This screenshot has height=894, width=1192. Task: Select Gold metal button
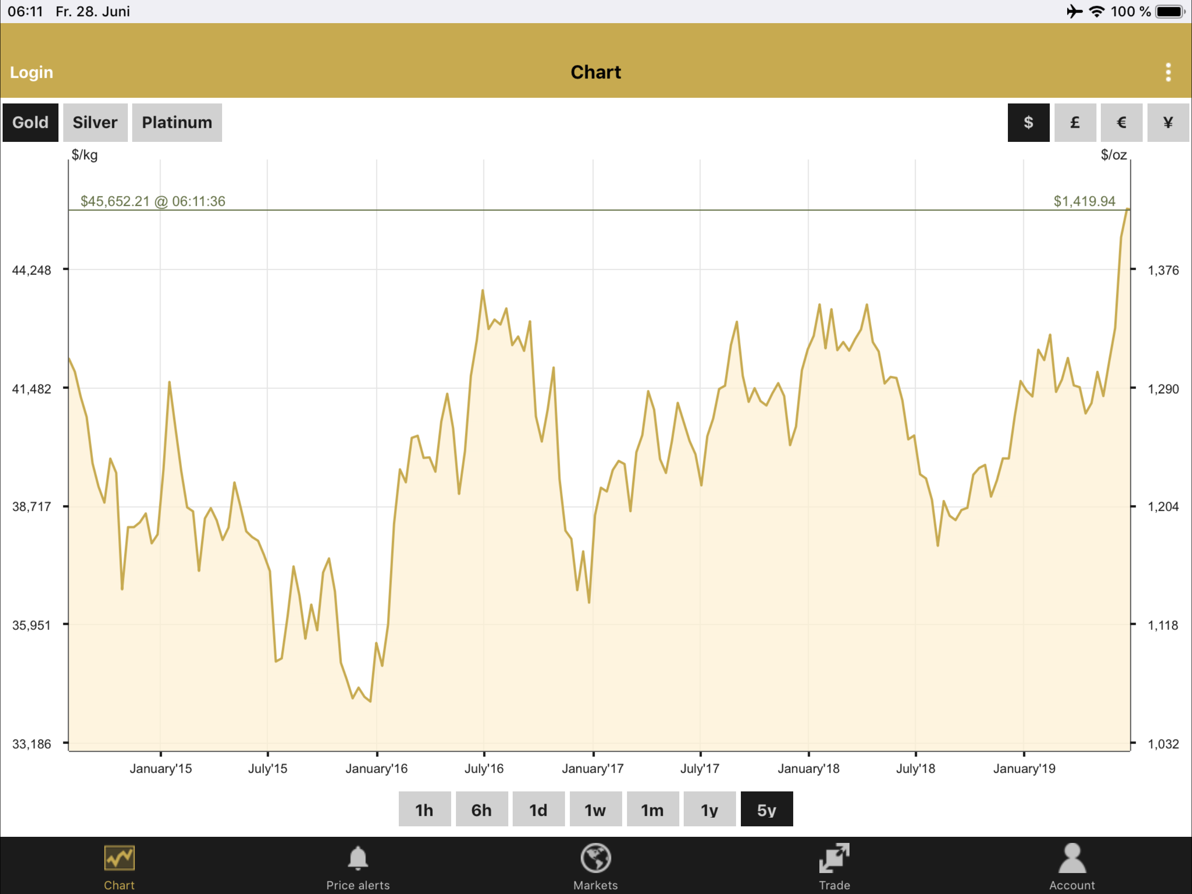tap(30, 122)
